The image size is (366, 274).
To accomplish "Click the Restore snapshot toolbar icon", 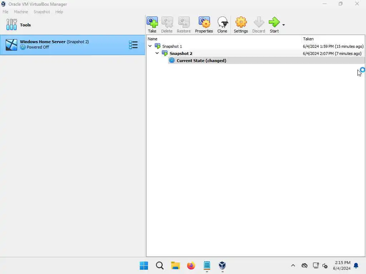I will (x=184, y=25).
